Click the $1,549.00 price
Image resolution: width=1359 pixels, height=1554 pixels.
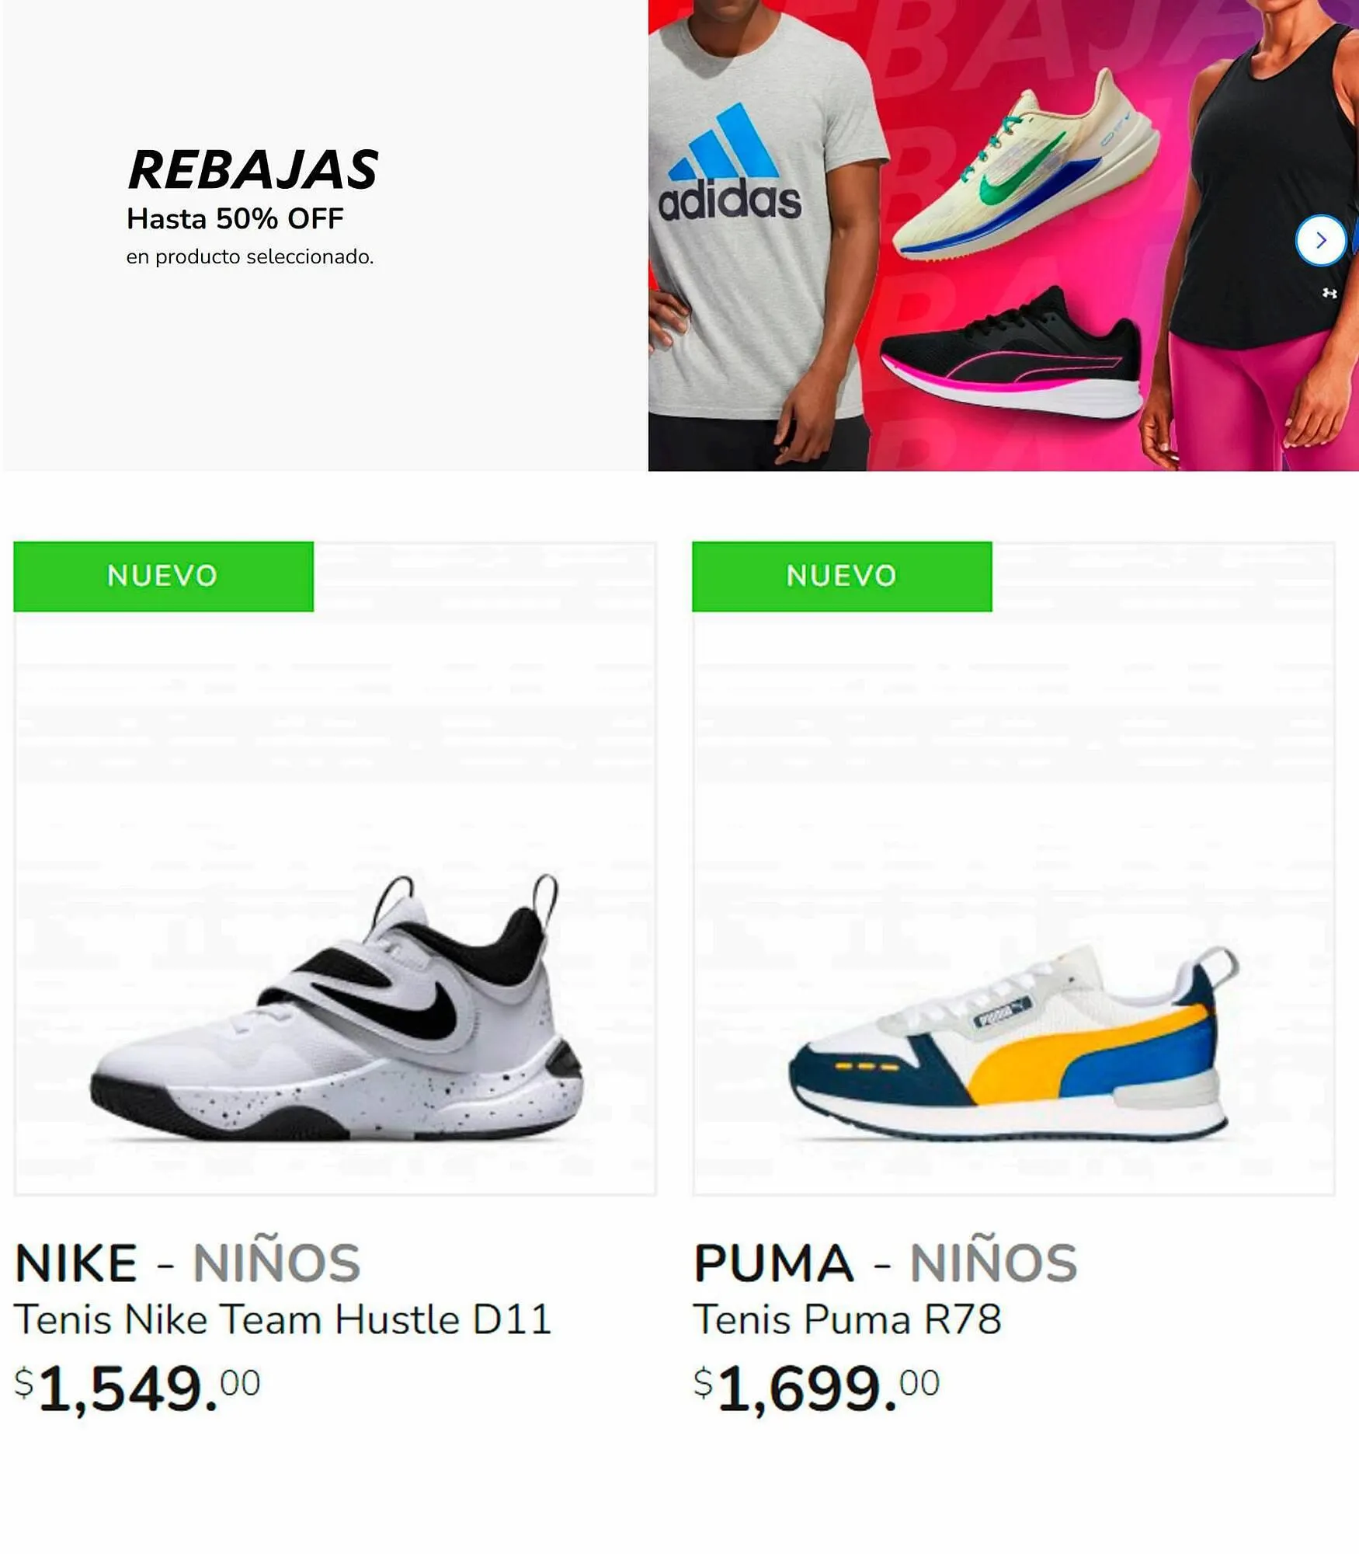[x=137, y=1388]
